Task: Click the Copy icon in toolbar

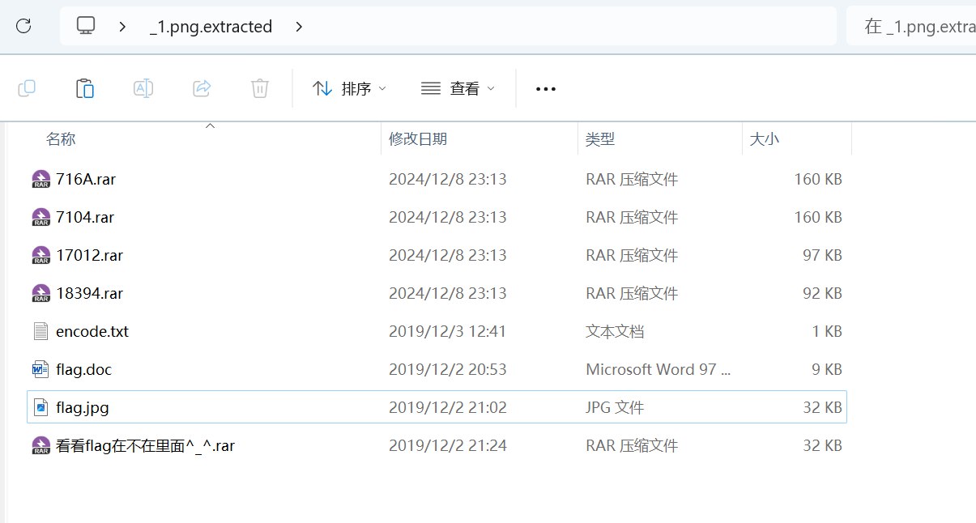Action: click(27, 88)
